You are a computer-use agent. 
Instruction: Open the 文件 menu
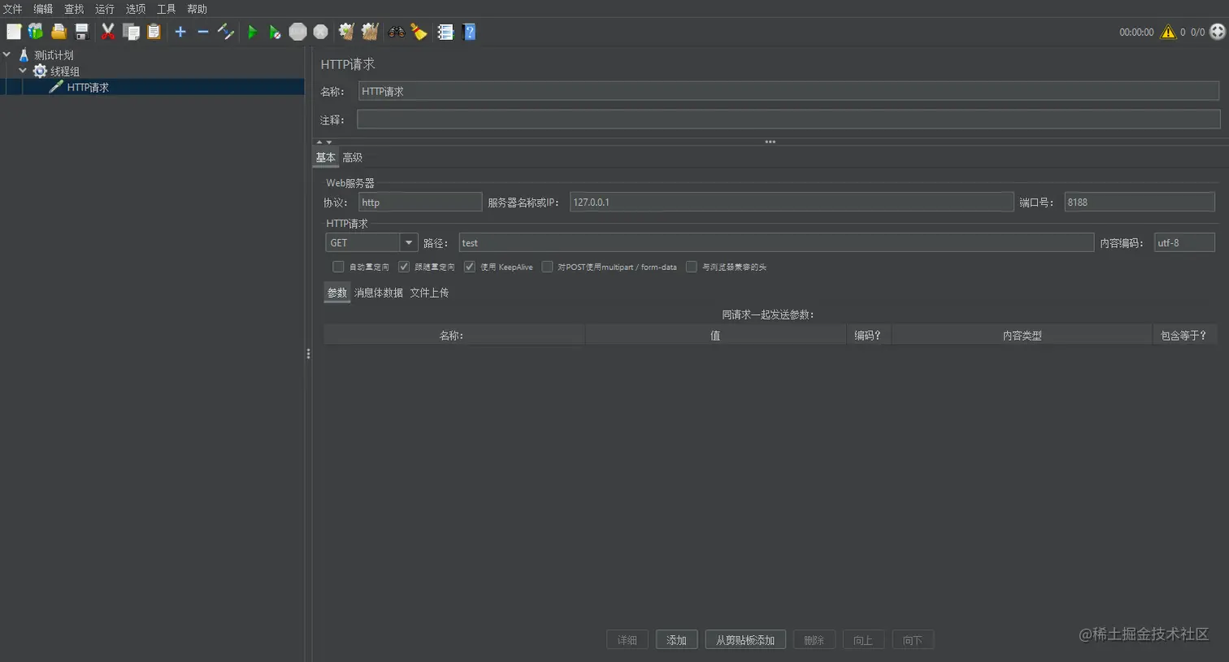(12, 9)
